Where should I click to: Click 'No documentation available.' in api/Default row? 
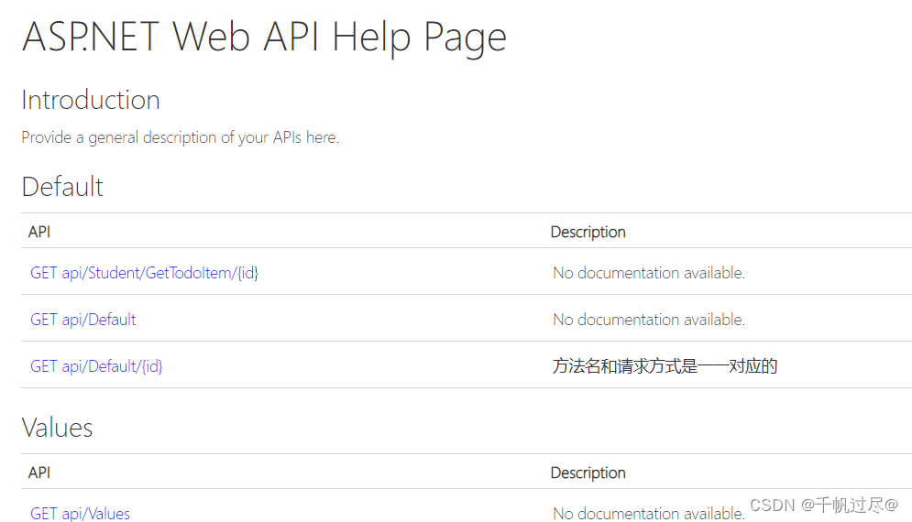(x=649, y=319)
